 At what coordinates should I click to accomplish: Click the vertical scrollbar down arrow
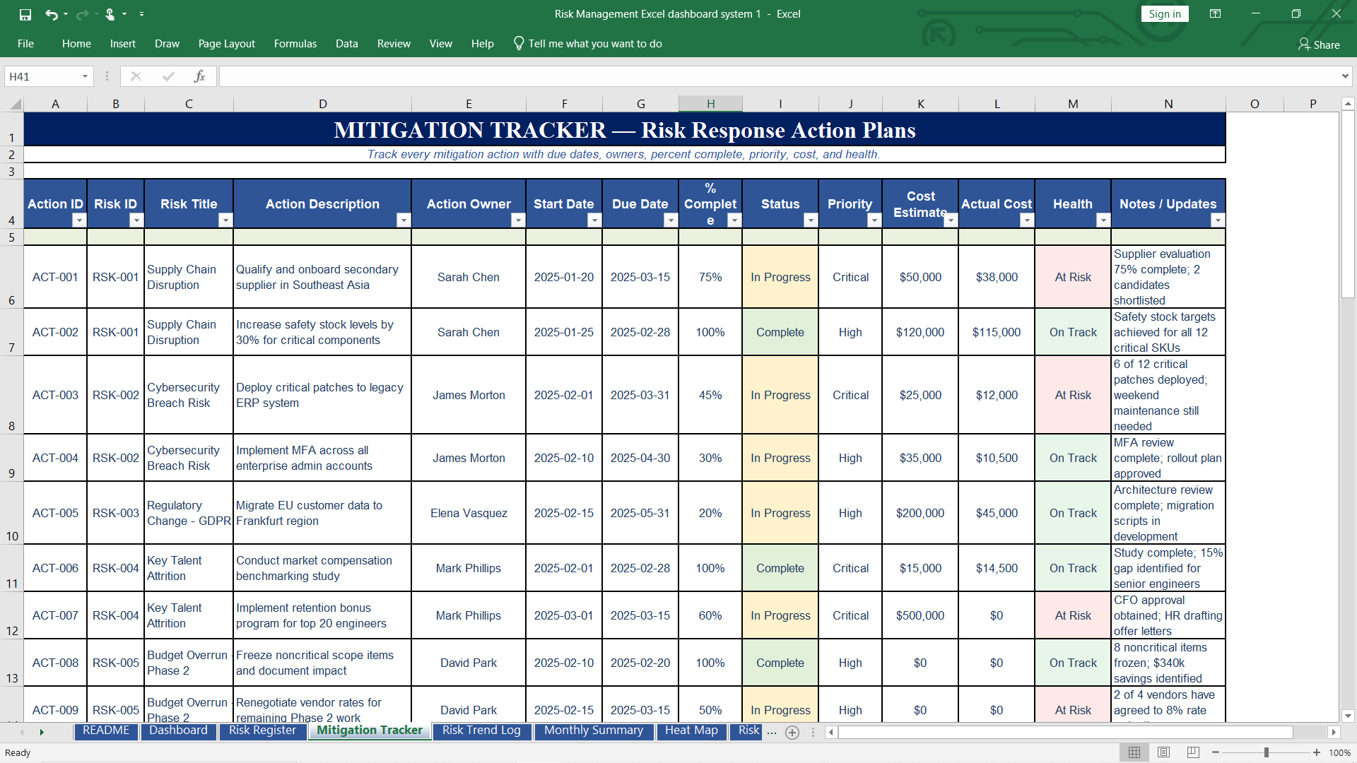(1348, 716)
